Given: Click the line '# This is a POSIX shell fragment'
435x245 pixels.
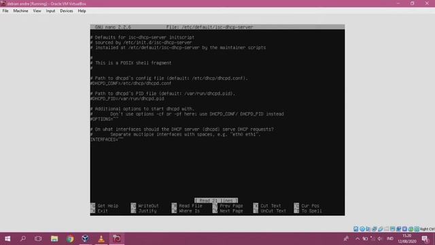Looking at the screenshot, I should click(x=130, y=63).
